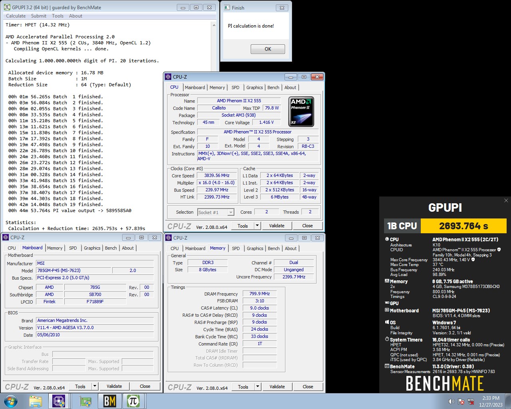Open Mainboard tab in Memory CPU-Z window
The image size is (511, 409).
[195, 248]
